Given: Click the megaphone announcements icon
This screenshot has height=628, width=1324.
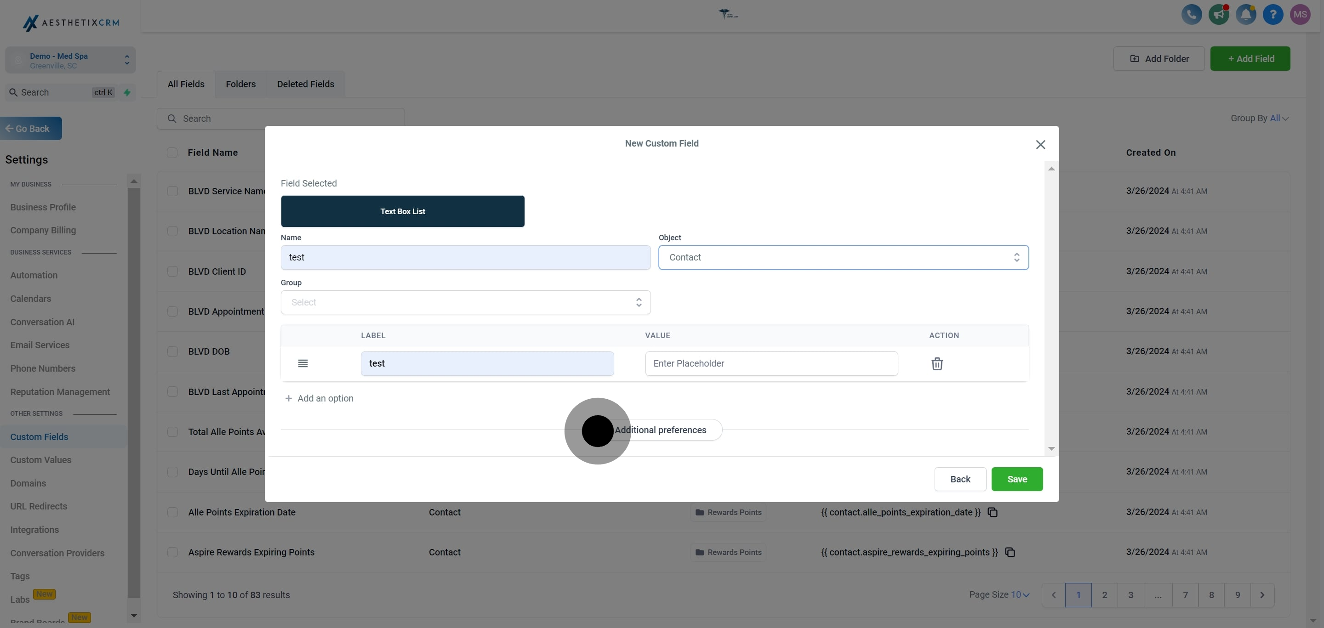Looking at the screenshot, I should tap(1218, 14).
